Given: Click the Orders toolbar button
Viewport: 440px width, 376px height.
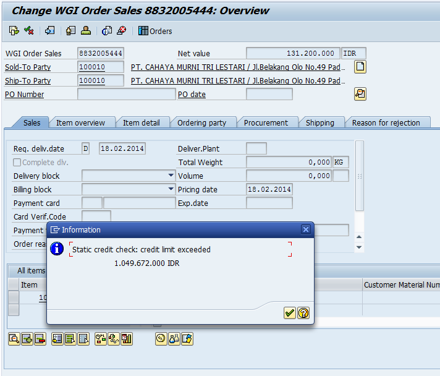Looking at the screenshot, I should click(x=155, y=31).
